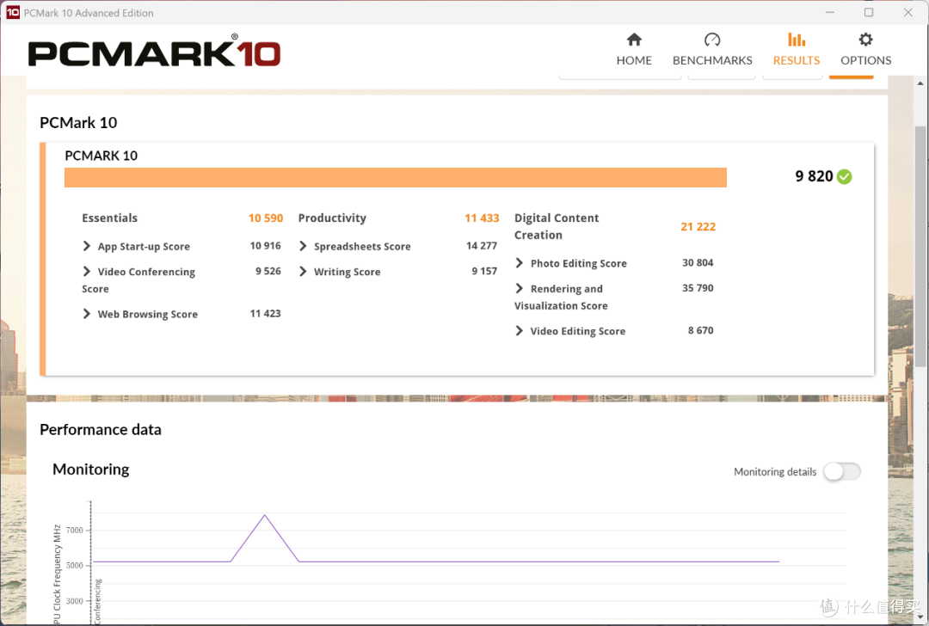Image resolution: width=929 pixels, height=626 pixels.
Task: Expand Photo Editing Score
Action: point(519,263)
